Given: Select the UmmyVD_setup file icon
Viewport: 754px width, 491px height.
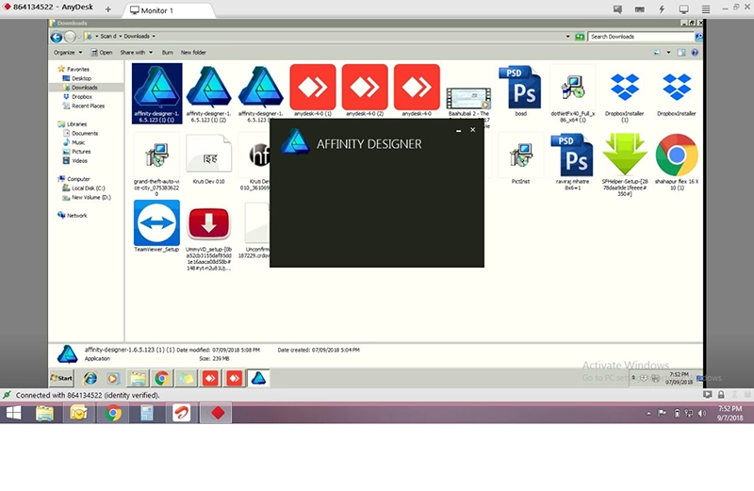Looking at the screenshot, I should click(208, 223).
